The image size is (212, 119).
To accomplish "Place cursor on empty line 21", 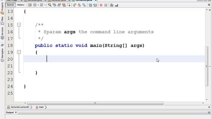I will click(x=114, y=66).
